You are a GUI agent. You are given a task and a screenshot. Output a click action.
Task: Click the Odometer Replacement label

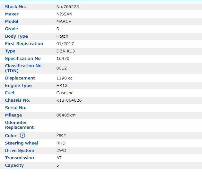point(19,125)
